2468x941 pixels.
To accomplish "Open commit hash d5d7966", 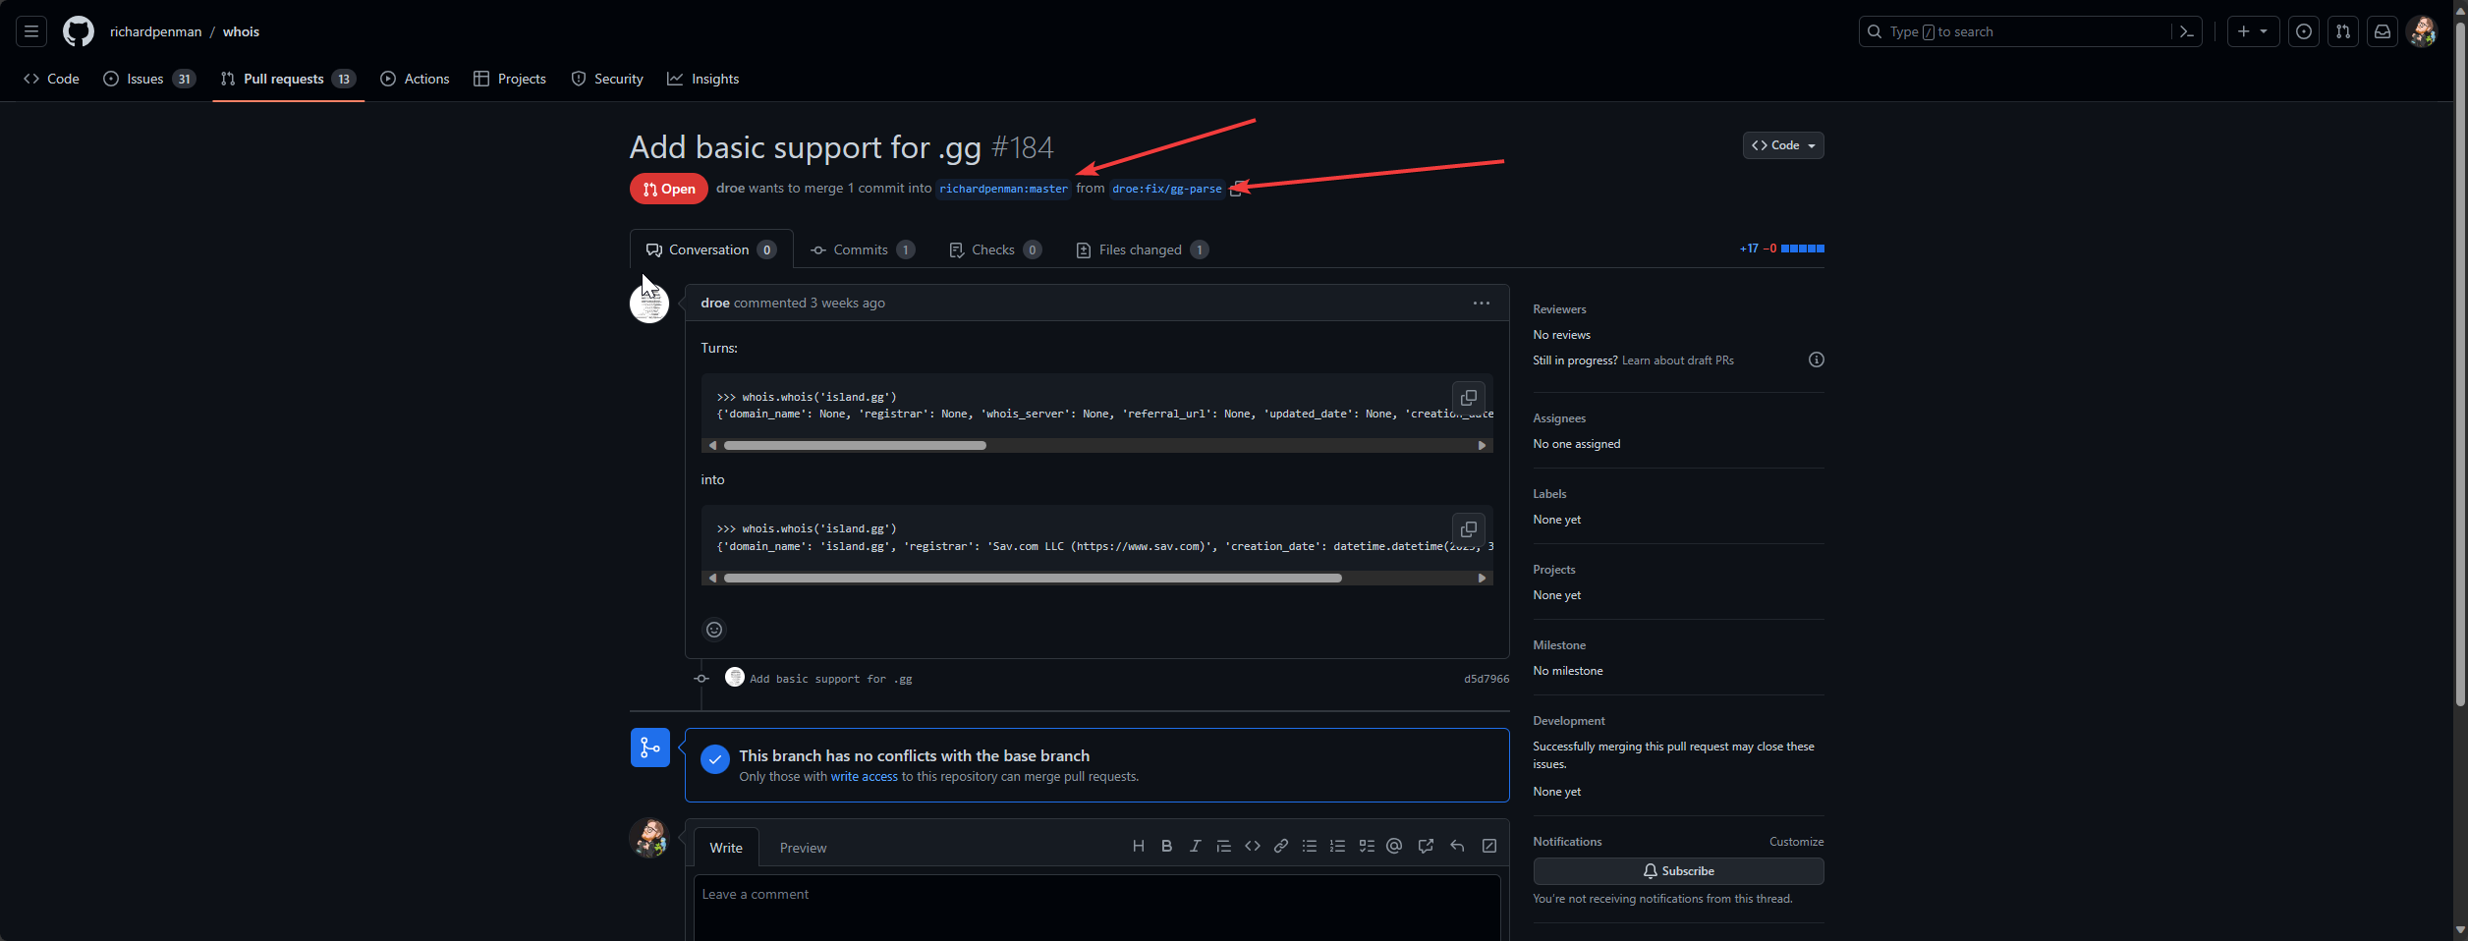I will click(x=1486, y=679).
